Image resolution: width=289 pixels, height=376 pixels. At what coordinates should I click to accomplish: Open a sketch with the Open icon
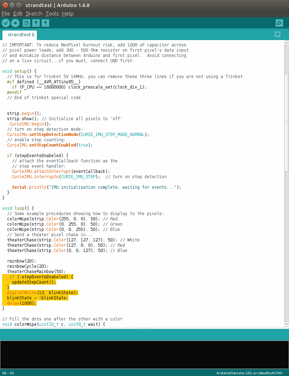click(x=36, y=23)
